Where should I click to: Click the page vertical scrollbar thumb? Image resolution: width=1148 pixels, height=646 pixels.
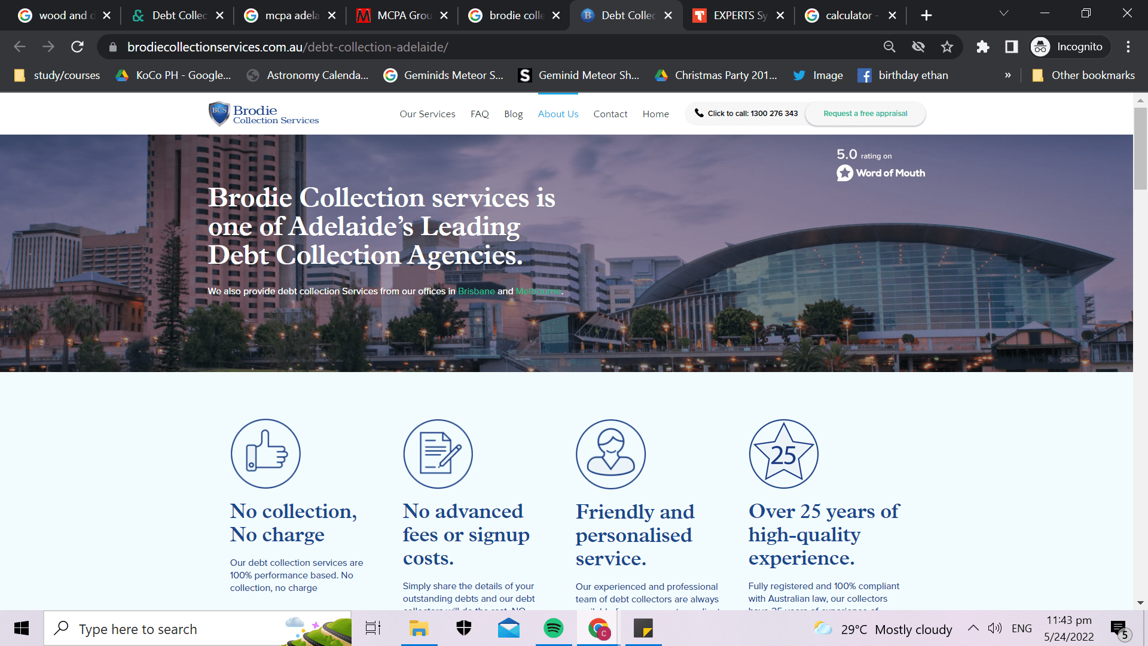(1140, 148)
